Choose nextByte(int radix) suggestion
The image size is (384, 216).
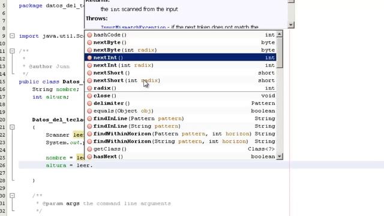181,50
